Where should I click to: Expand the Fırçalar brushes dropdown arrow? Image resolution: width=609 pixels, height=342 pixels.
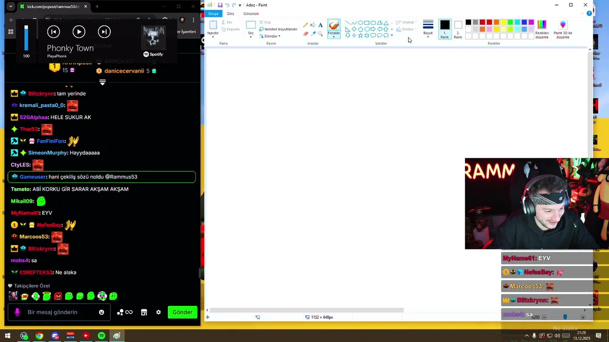coord(334,37)
